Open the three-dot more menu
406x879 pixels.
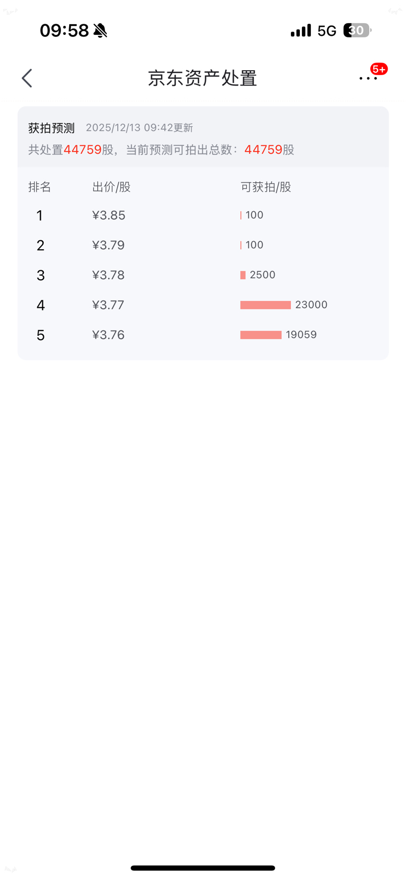click(367, 79)
